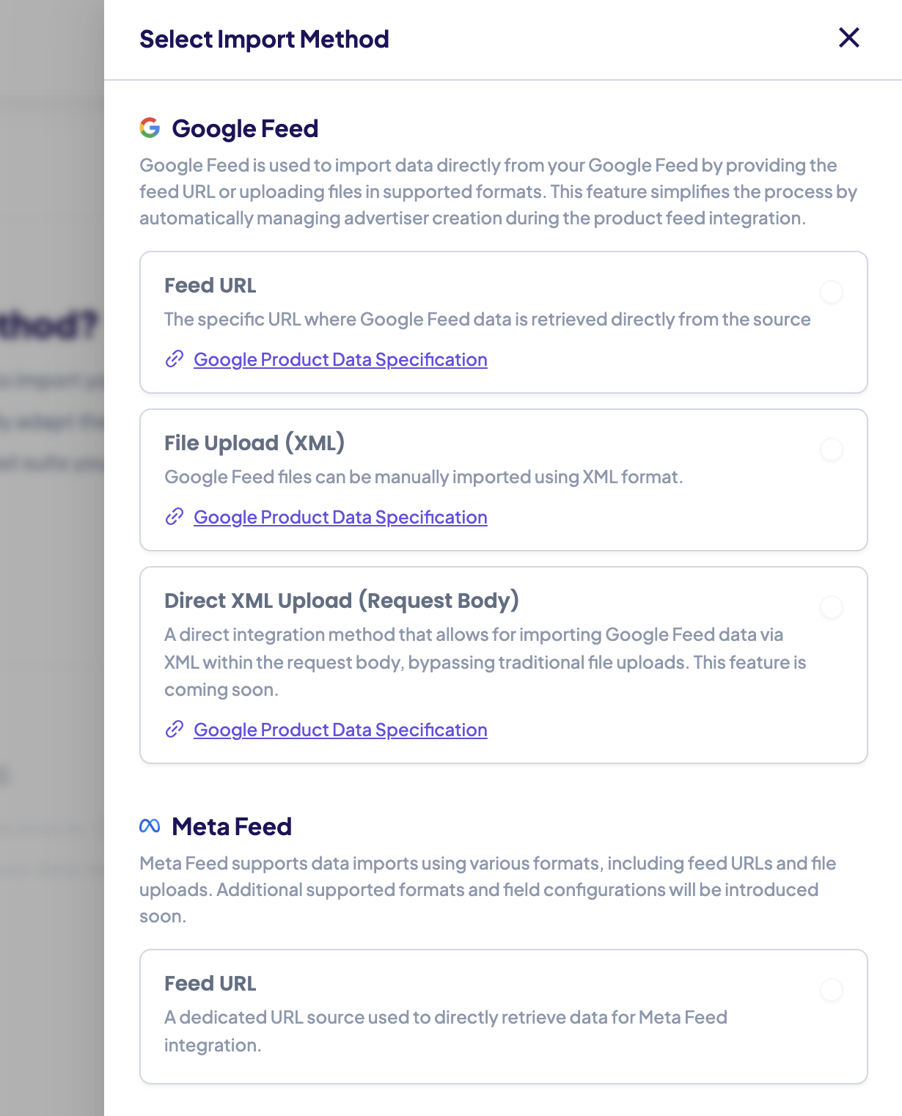Close the Select Import Method panel
Viewport: 902px width, 1116px height.
(x=848, y=37)
